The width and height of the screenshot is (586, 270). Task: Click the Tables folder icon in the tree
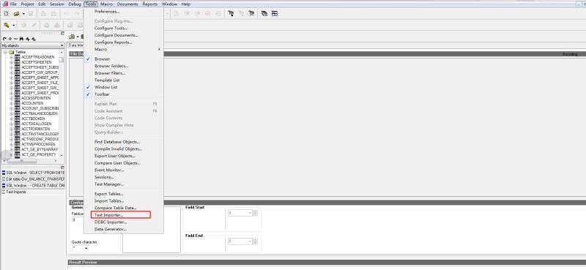tap(11, 52)
